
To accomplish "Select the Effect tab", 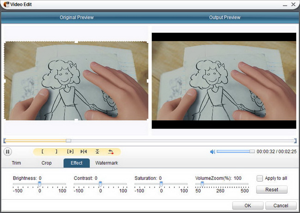I will 77,163.
